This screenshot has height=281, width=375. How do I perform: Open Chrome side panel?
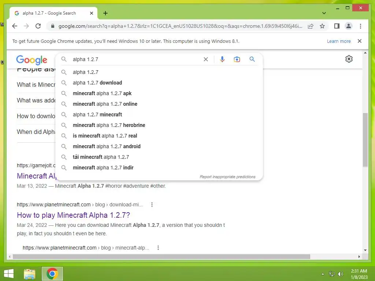click(337, 26)
